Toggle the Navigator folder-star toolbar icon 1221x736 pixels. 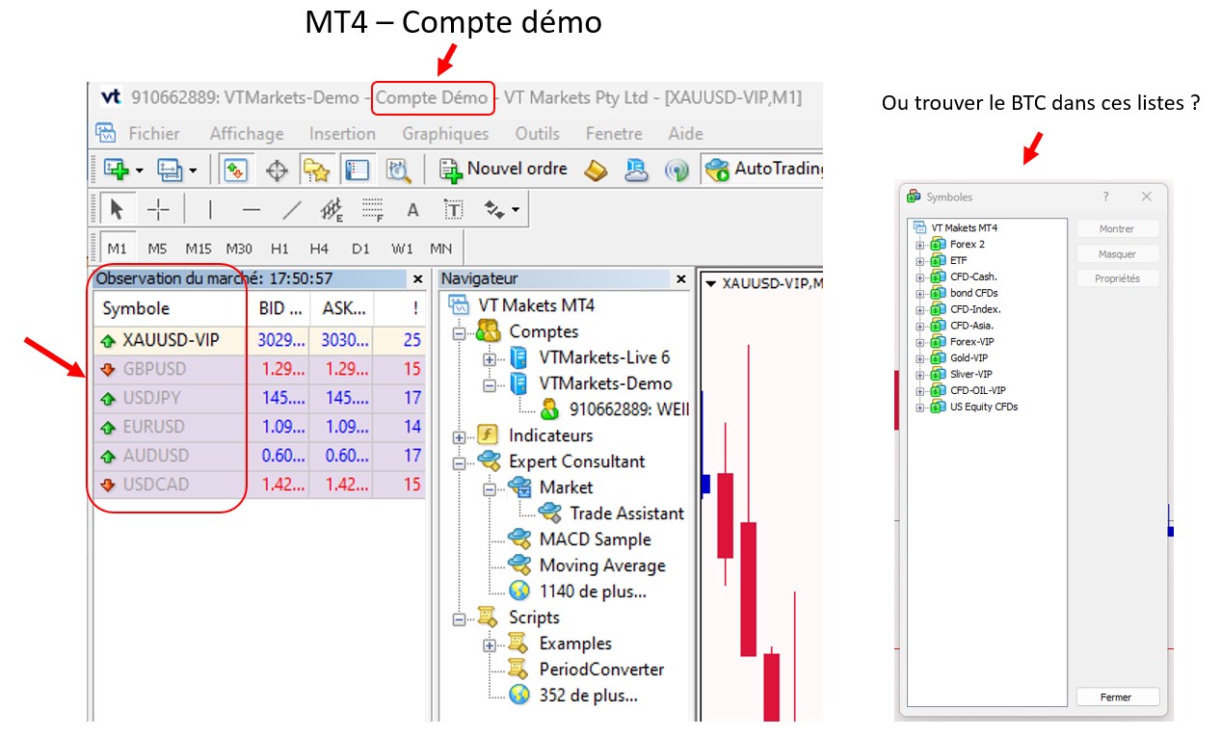[x=316, y=171]
